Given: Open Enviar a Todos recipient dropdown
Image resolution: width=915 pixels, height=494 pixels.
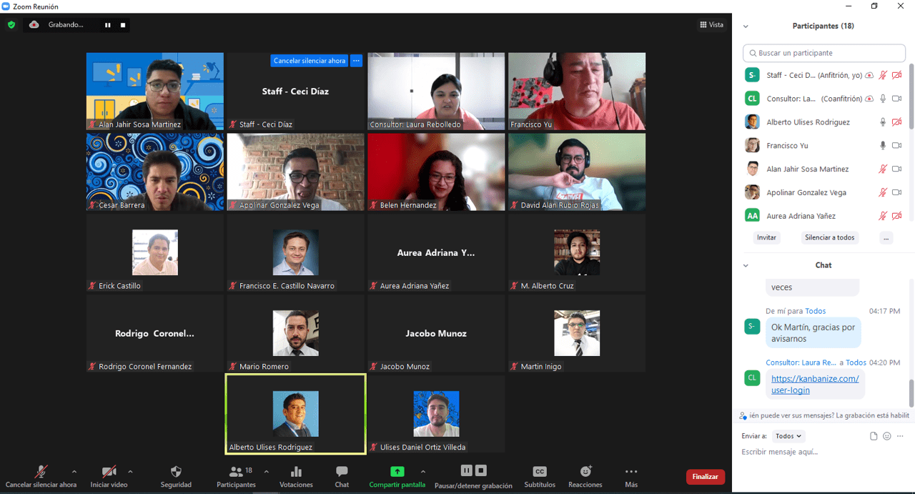Looking at the screenshot, I should click(788, 436).
